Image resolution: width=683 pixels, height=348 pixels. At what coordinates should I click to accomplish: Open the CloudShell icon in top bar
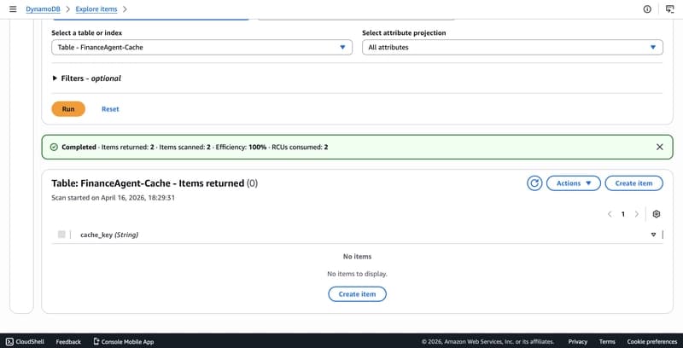669,9
